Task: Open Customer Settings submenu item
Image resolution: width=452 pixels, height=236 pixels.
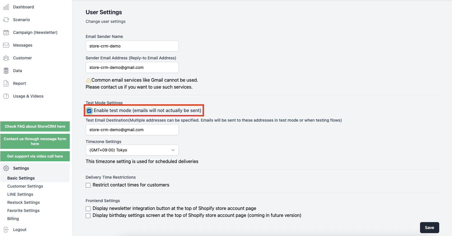Action: pos(25,186)
